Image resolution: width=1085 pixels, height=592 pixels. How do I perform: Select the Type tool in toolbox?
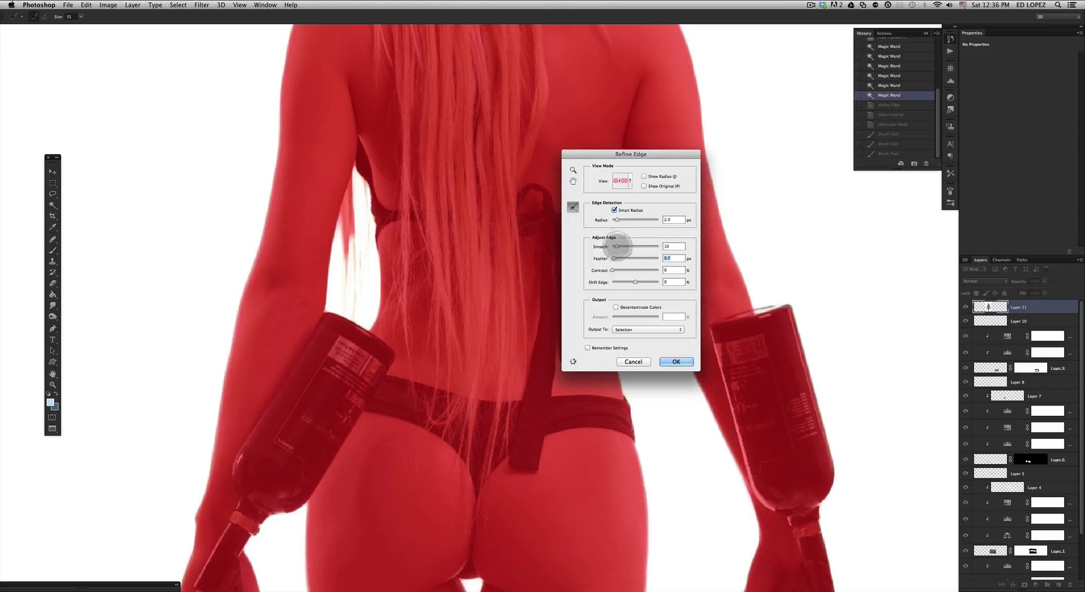53,339
